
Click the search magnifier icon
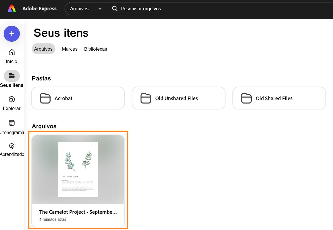(x=115, y=9)
